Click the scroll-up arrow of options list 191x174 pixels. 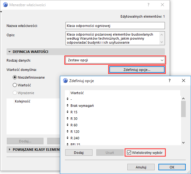point(183,98)
